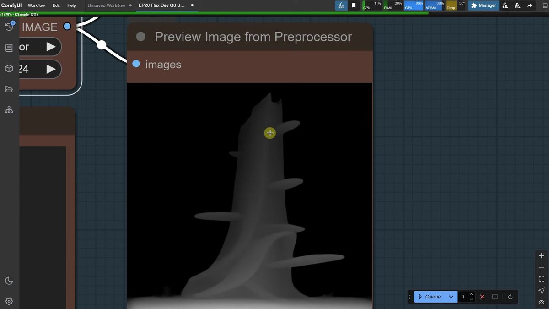
Task: Click the Temp temperature monitor
Action: point(456,5)
